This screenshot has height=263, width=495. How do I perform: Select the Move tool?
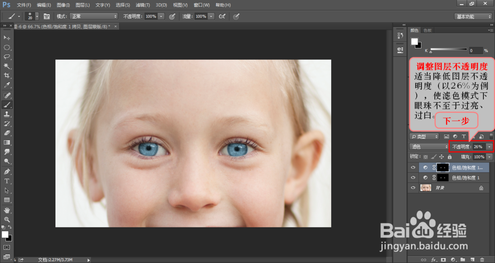(x=6, y=38)
